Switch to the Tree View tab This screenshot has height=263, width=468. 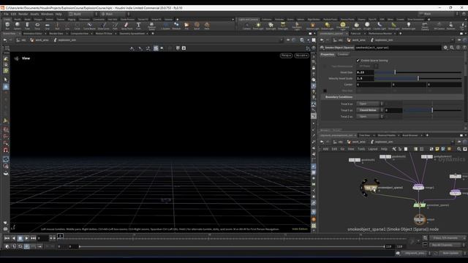pos(364,135)
